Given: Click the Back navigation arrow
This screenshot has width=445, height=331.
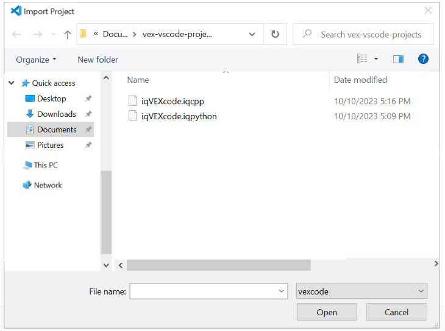Looking at the screenshot, I should coord(16,35).
